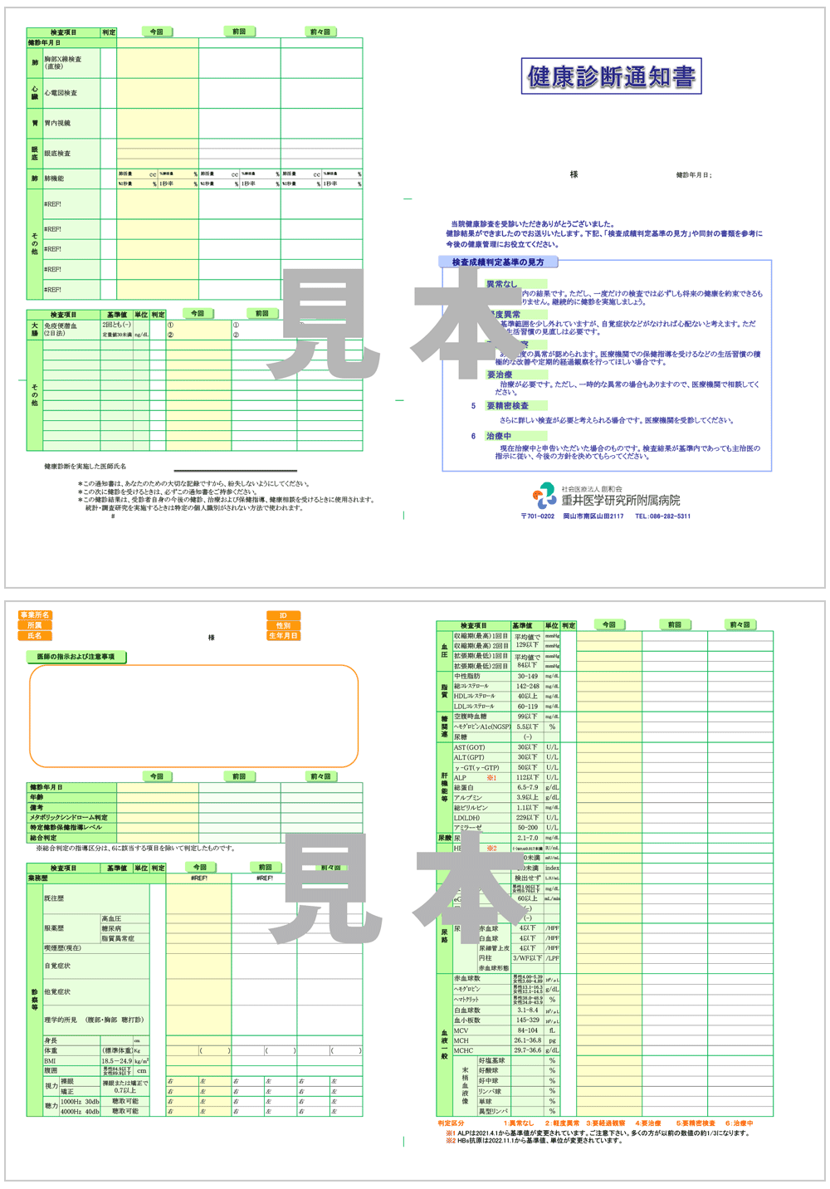The height and width of the screenshot is (1189, 830).
Task: Click the address 岡山市南区山田2117
Action: click(593, 516)
